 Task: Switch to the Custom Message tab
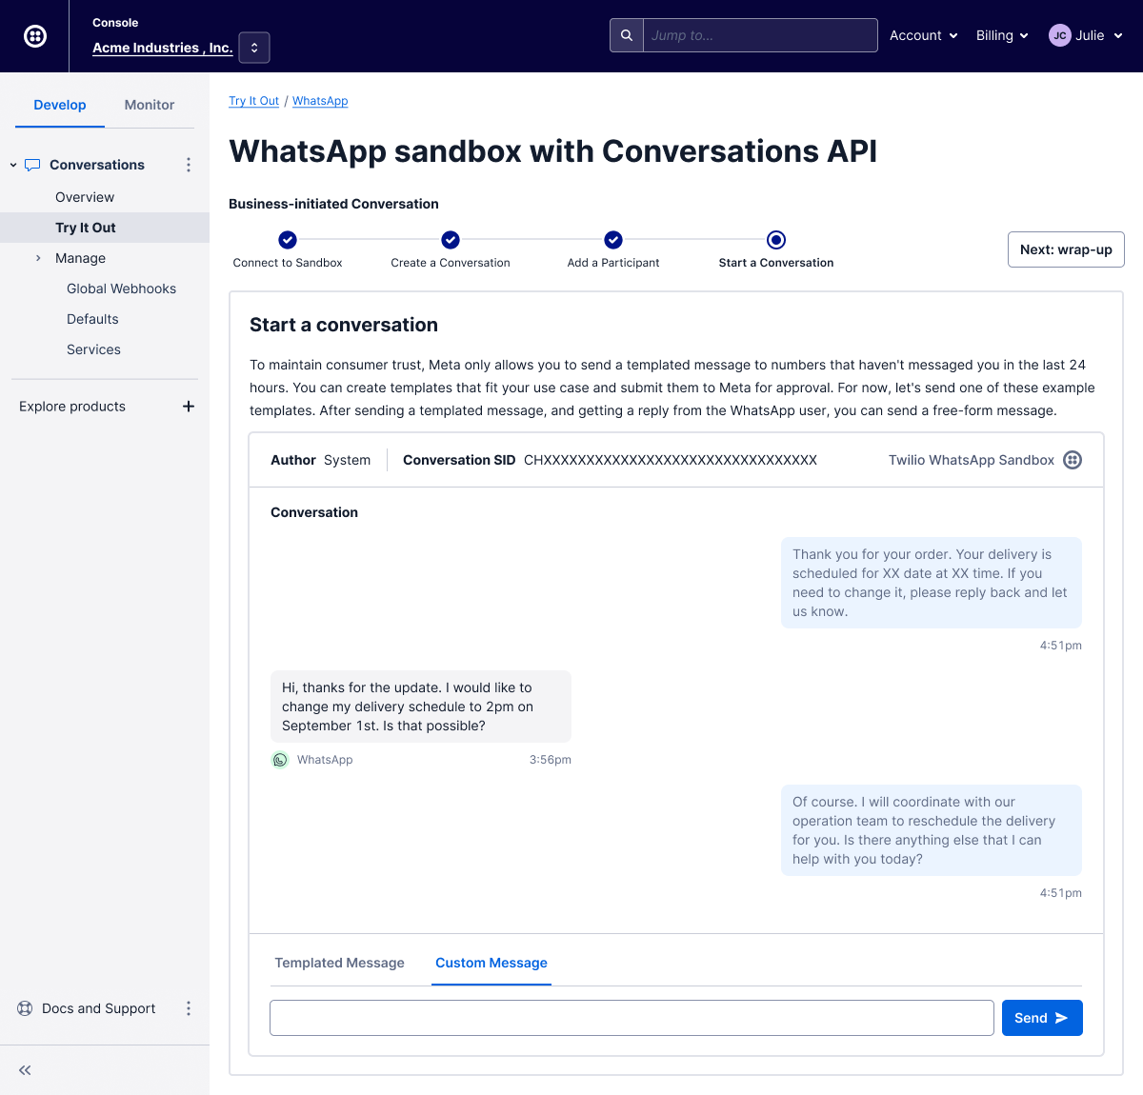pos(491,963)
